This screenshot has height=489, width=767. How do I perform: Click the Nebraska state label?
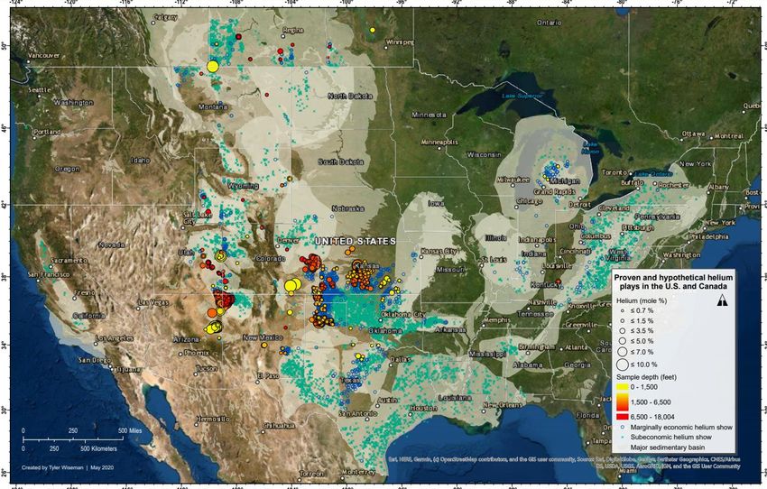pos(347,208)
